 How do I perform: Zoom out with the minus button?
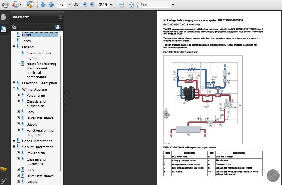(85, 4)
